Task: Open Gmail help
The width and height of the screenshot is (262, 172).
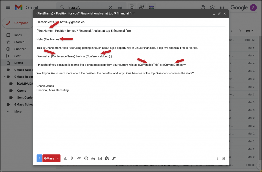Action: pos(203,7)
